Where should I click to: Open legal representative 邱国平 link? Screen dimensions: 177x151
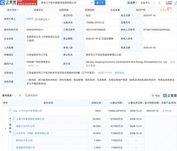[30, 19]
